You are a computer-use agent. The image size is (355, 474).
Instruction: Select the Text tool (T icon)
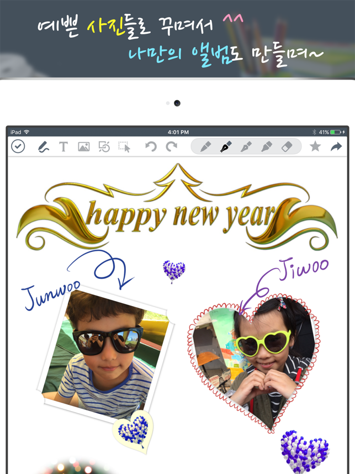[x=63, y=147]
